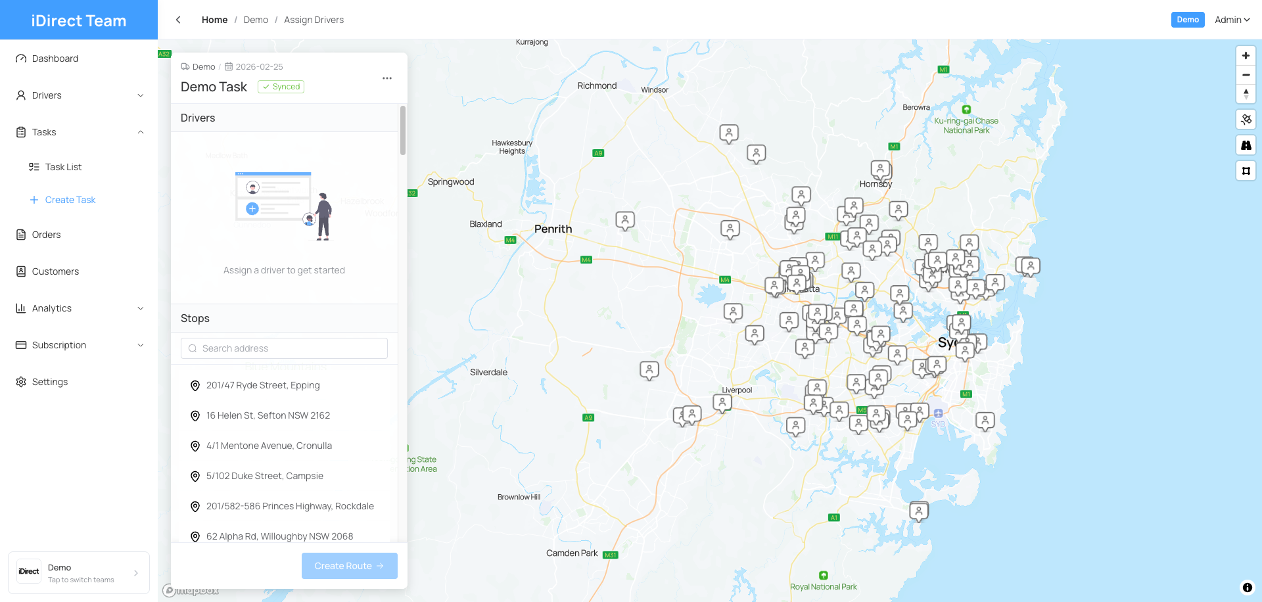Show map attribution info icon
The height and width of the screenshot is (602, 1262).
1247,588
